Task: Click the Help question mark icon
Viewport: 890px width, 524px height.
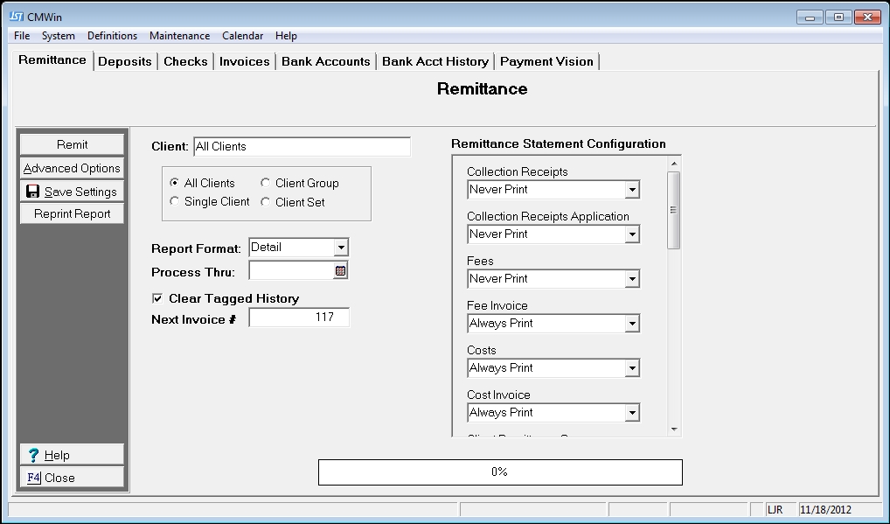Action: click(x=33, y=455)
